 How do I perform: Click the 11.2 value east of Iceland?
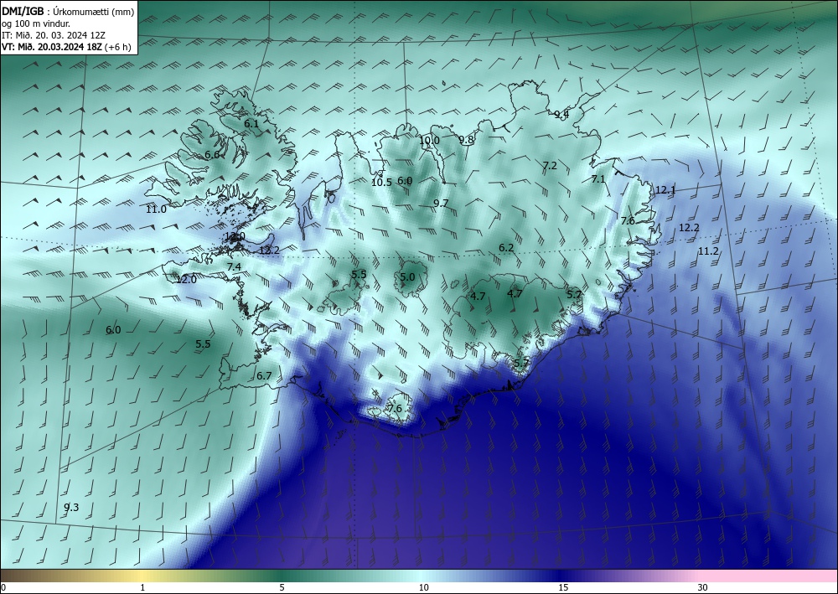708,251
